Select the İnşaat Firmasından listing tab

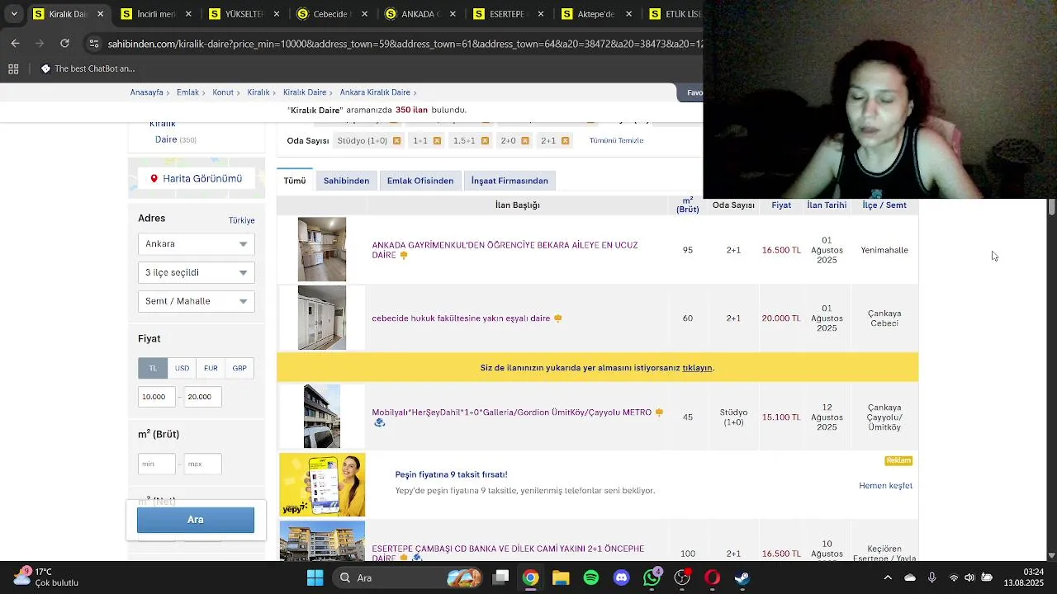[510, 181]
